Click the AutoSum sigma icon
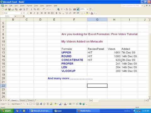 click(62, 9)
